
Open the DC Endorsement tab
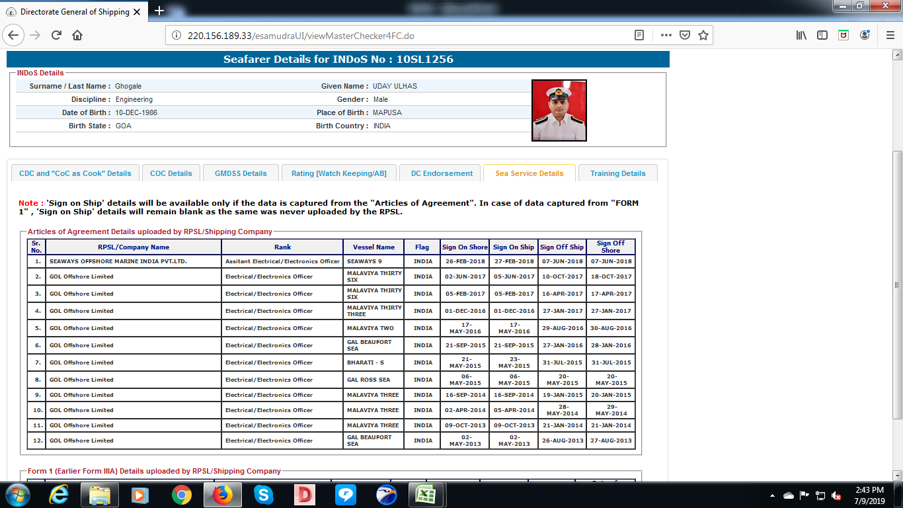tap(442, 173)
